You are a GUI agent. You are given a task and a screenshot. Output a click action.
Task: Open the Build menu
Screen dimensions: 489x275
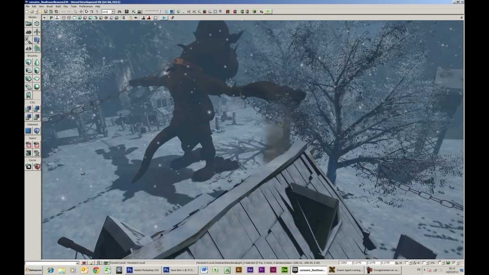[x=59, y=6]
